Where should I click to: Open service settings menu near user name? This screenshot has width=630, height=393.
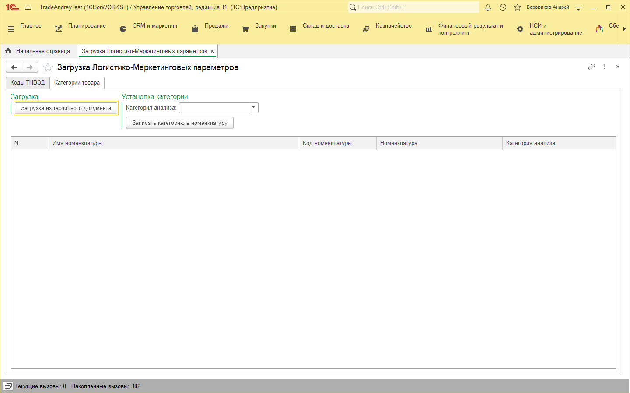pos(578,7)
